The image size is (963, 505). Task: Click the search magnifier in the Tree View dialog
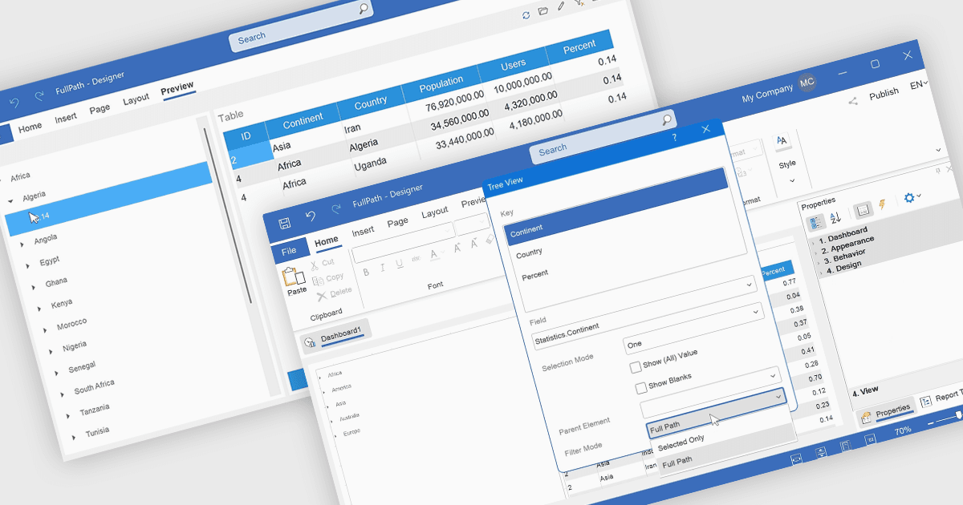pos(667,120)
